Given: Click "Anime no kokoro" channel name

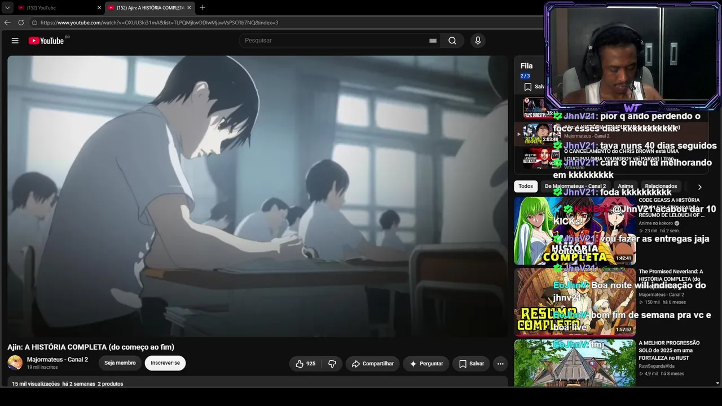Looking at the screenshot, I should [656, 223].
